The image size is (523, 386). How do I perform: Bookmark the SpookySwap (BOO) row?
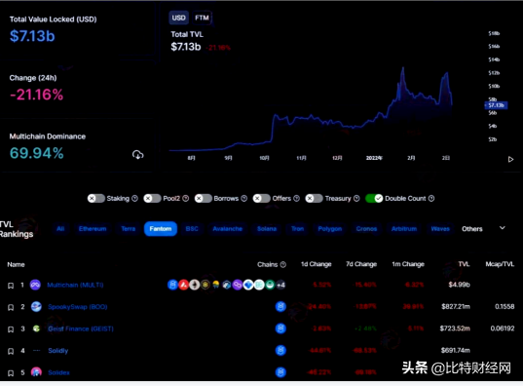click(x=11, y=307)
